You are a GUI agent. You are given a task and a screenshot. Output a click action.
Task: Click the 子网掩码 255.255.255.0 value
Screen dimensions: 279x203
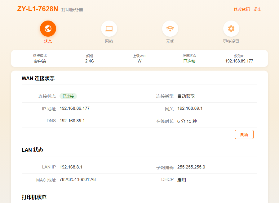pos(191,167)
